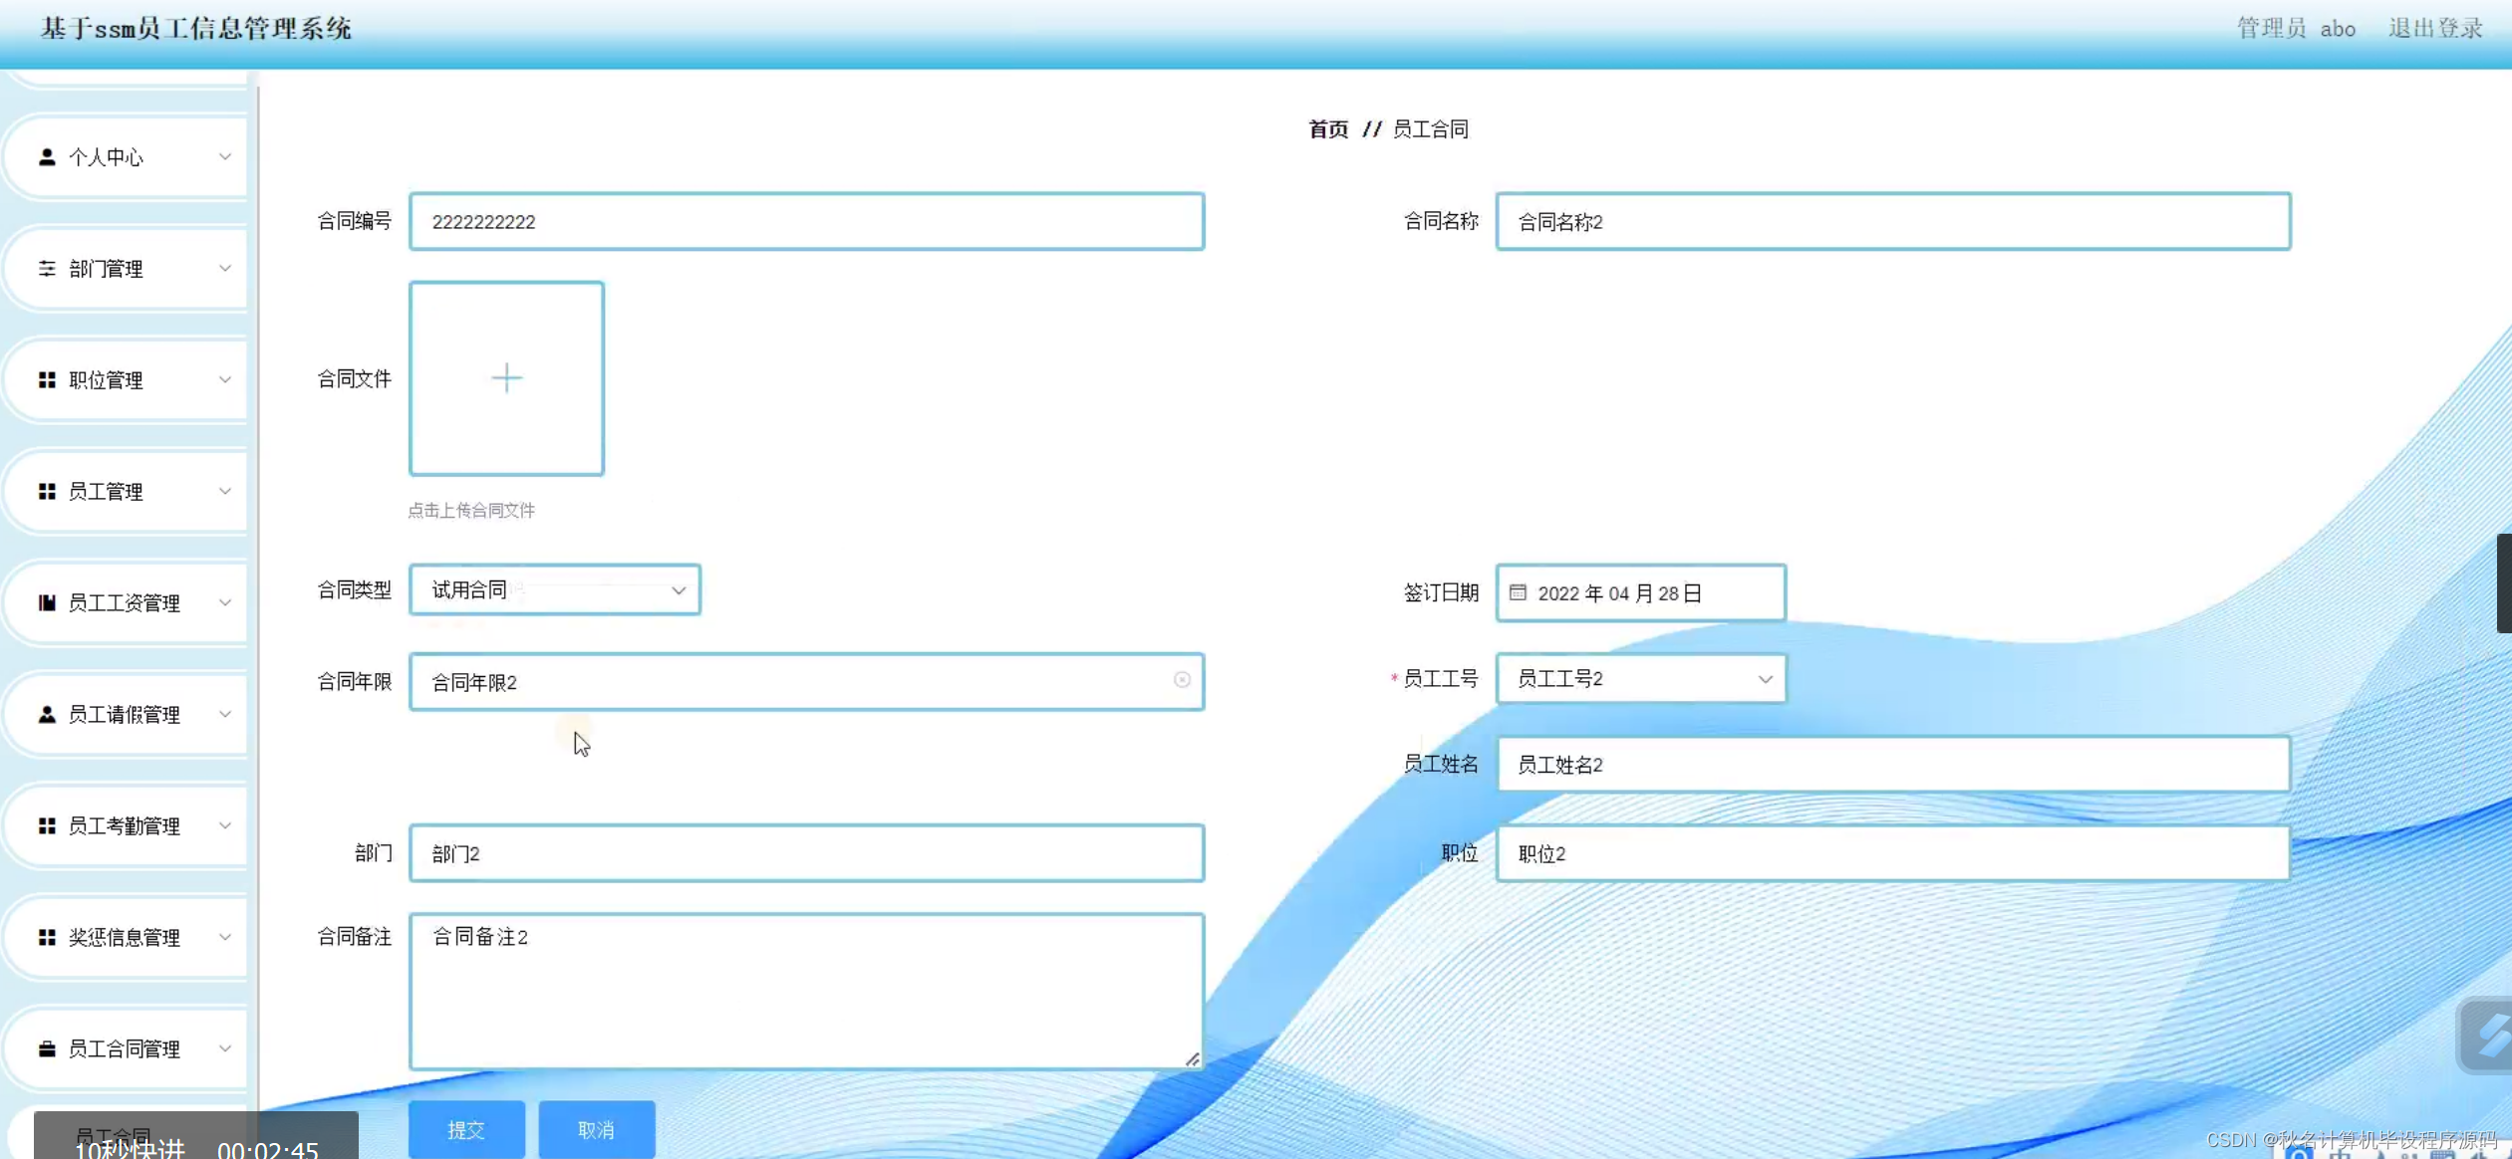Click the plus icon to upload contract file
Image resolution: width=2512 pixels, height=1159 pixels.
[x=506, y=378]
